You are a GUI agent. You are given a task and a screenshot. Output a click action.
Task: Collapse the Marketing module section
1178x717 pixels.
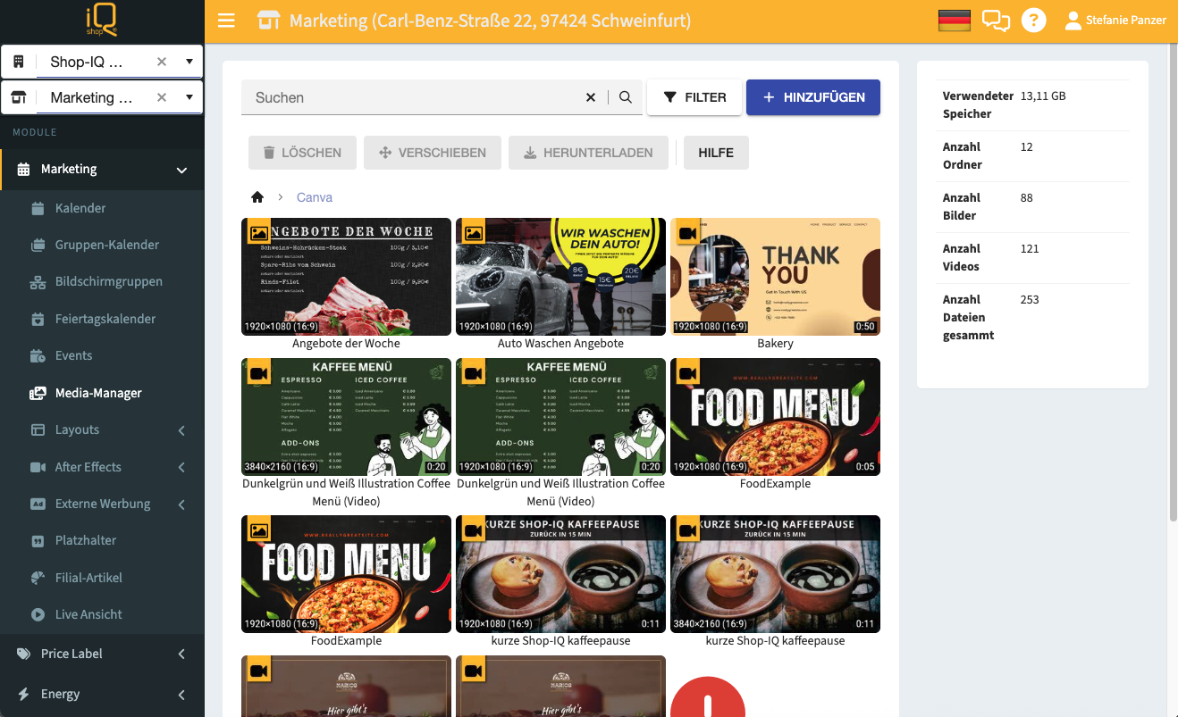point(181,170)
